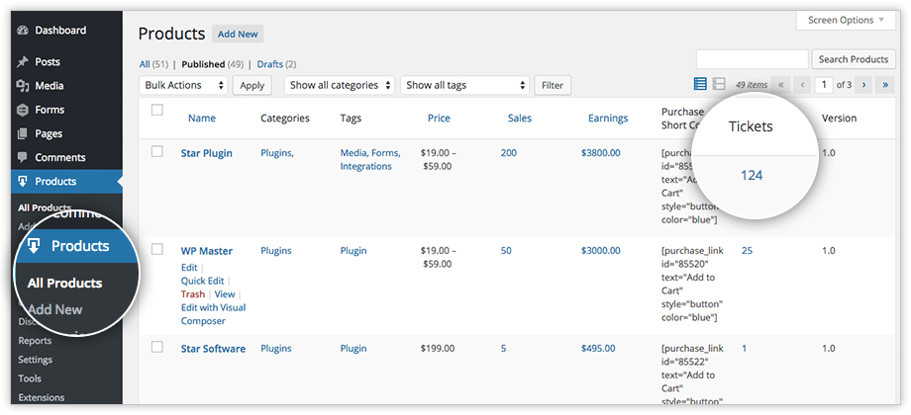Click the Pages sidebar icon
Screen dimensions: 911x415
[x=23, y=133]
